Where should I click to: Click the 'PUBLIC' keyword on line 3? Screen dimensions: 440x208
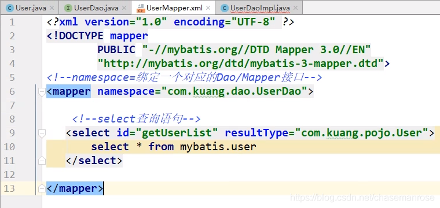pyautogui.click(x=116, y=50)
